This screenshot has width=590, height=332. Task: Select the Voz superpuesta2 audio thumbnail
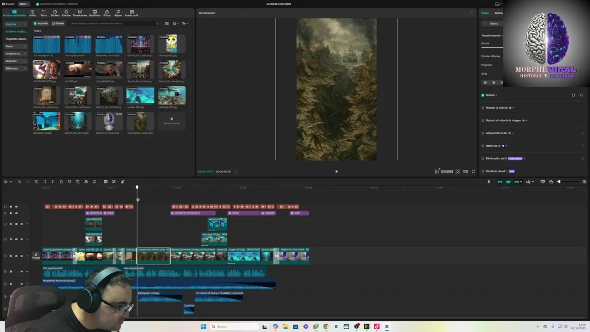tap(46, 44)
